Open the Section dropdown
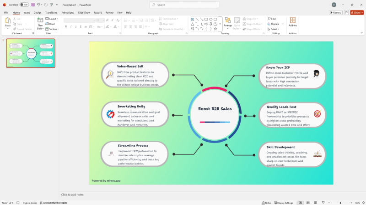 click(53, 29)
